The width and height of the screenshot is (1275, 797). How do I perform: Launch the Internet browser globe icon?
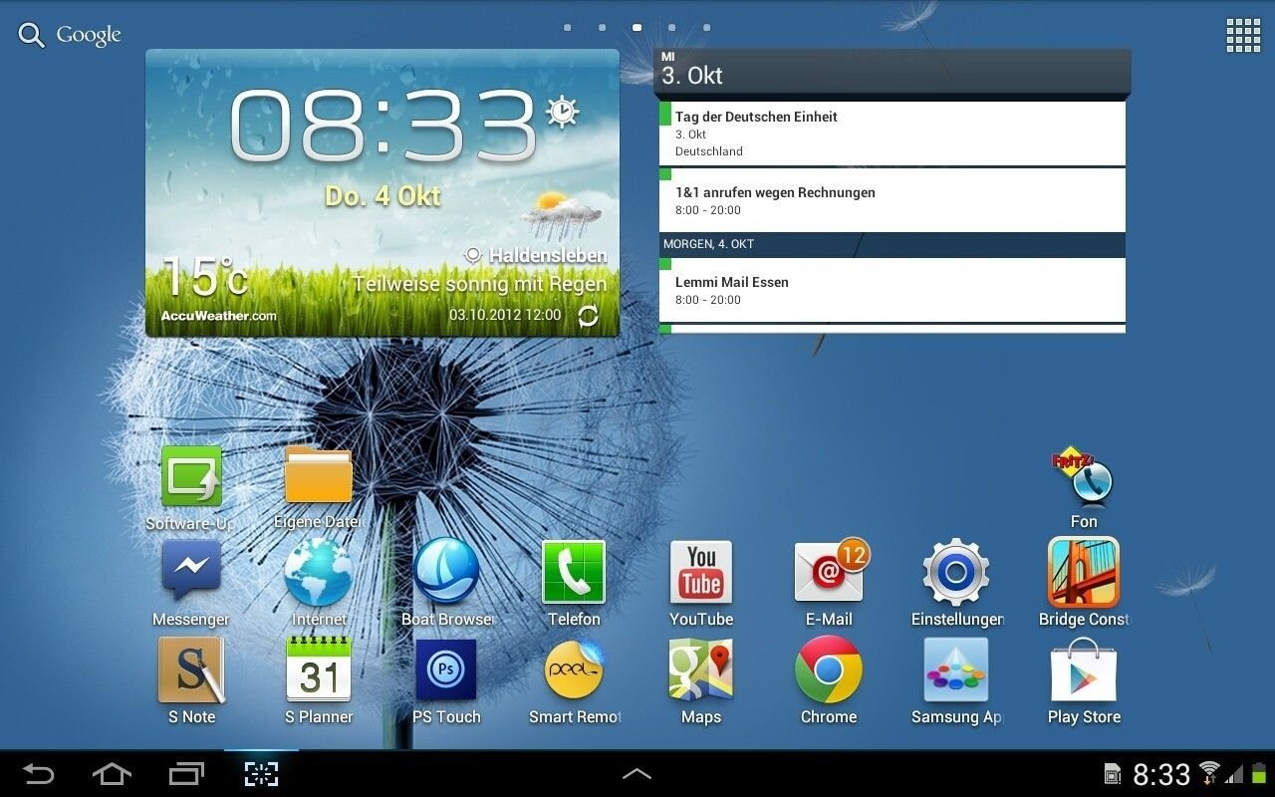[x=319, y=572]
